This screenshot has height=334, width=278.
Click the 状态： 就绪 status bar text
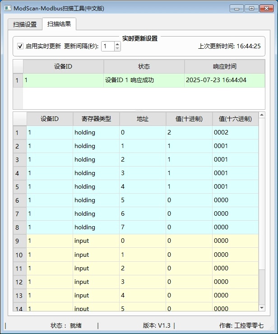(x=66, y=325)
